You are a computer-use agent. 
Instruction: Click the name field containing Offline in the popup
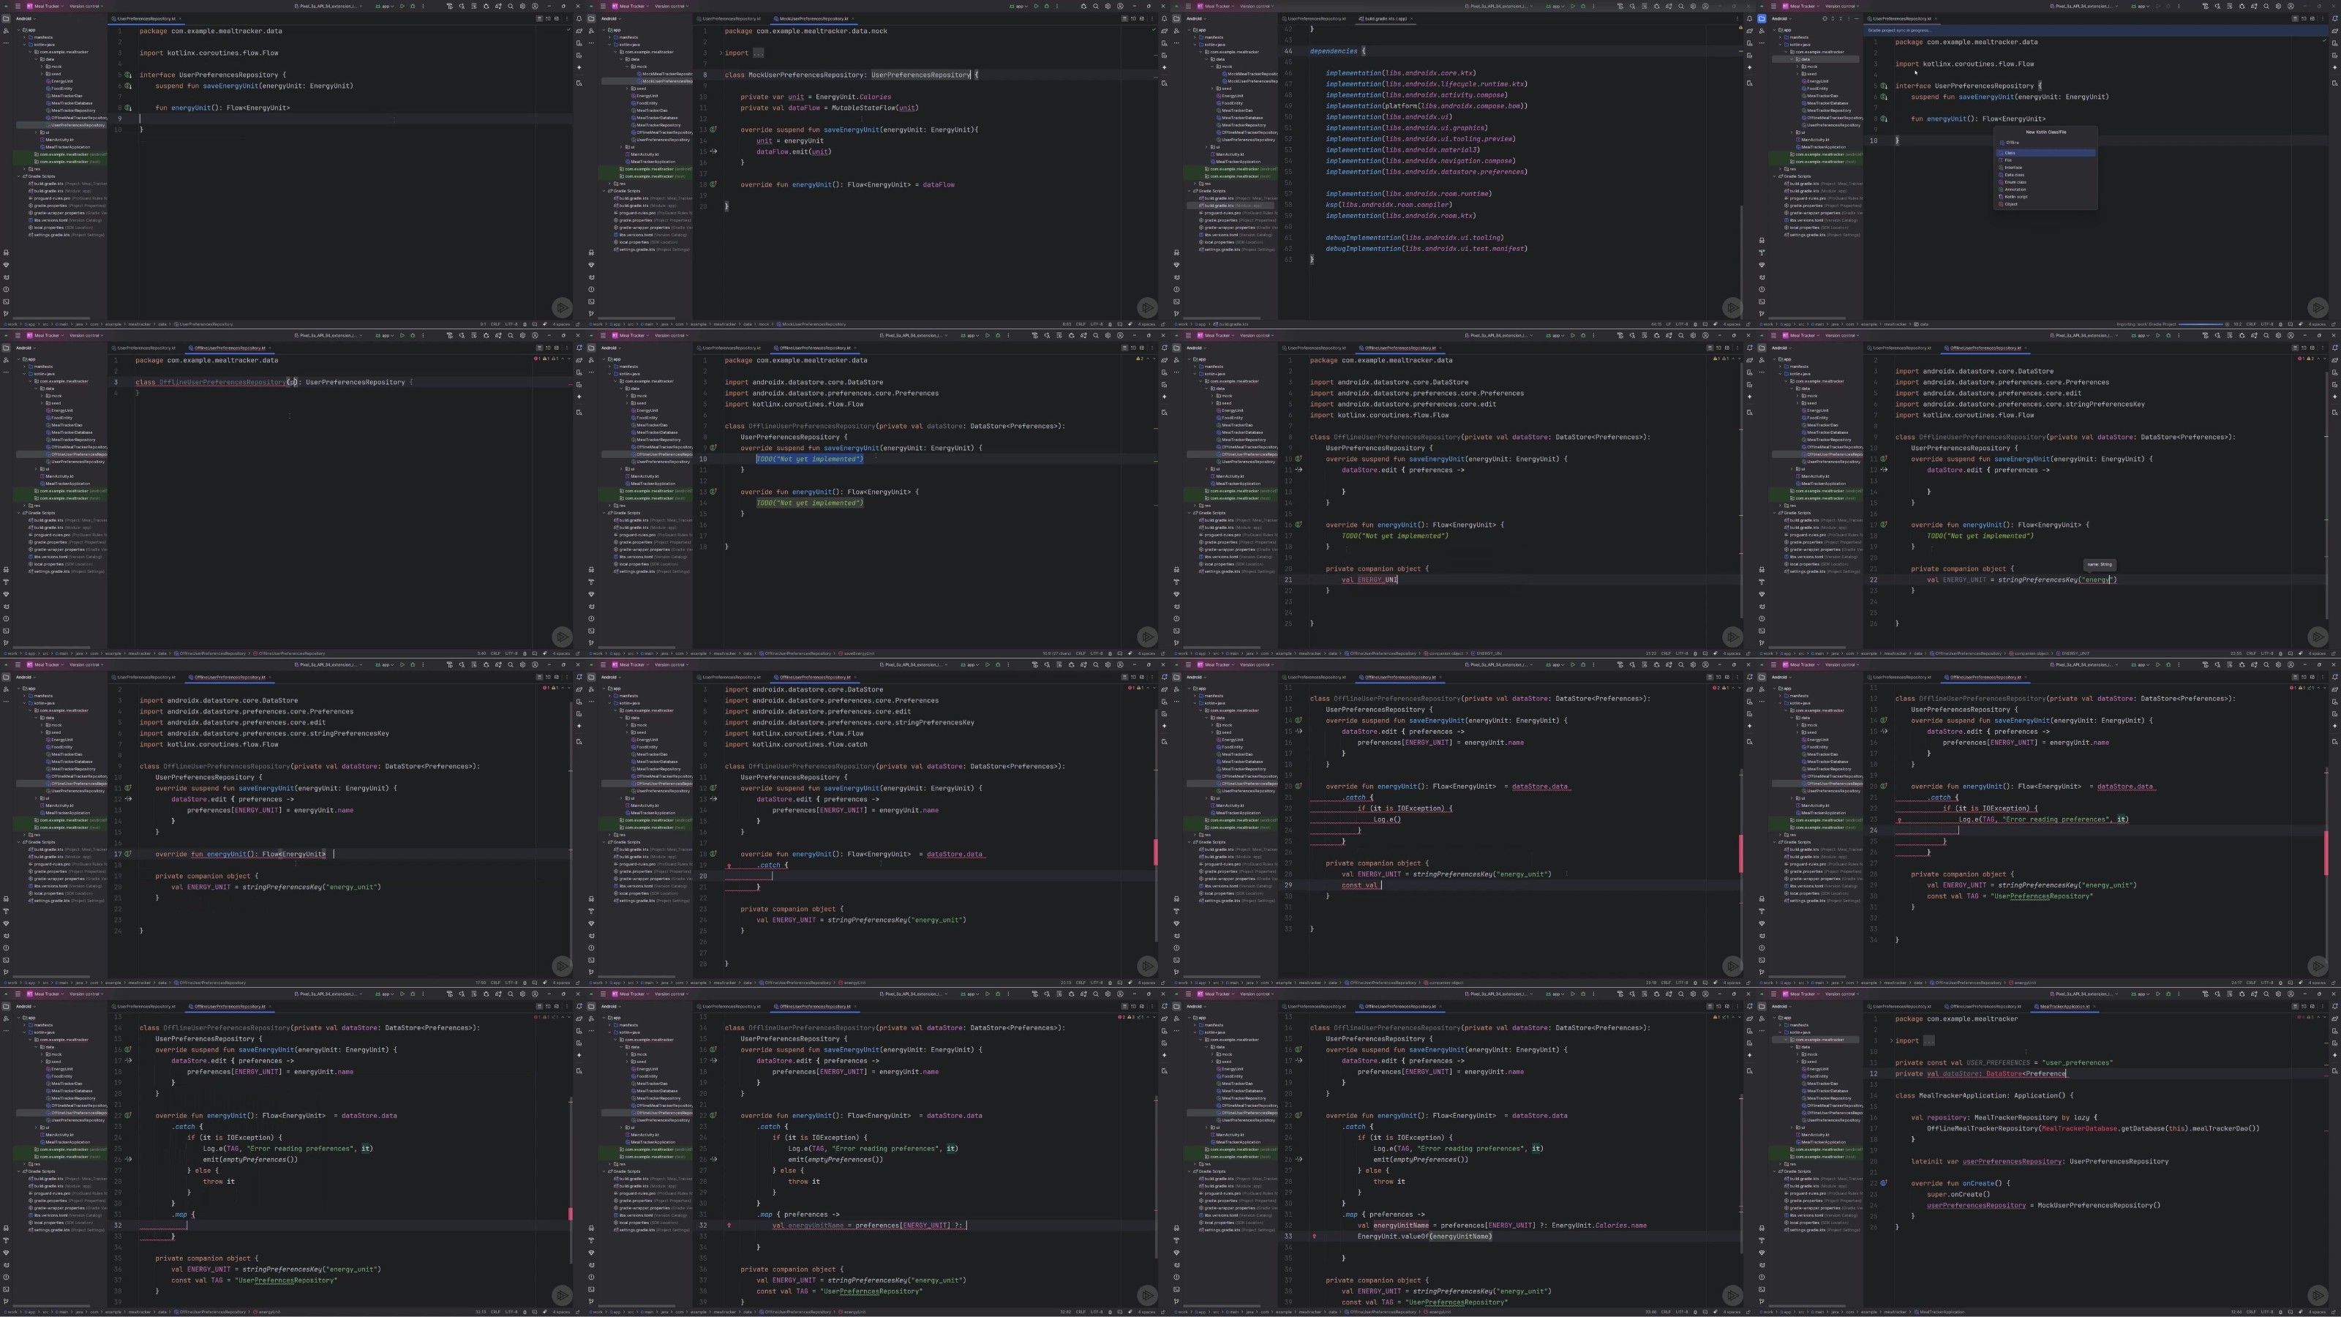click(2045, 143)
